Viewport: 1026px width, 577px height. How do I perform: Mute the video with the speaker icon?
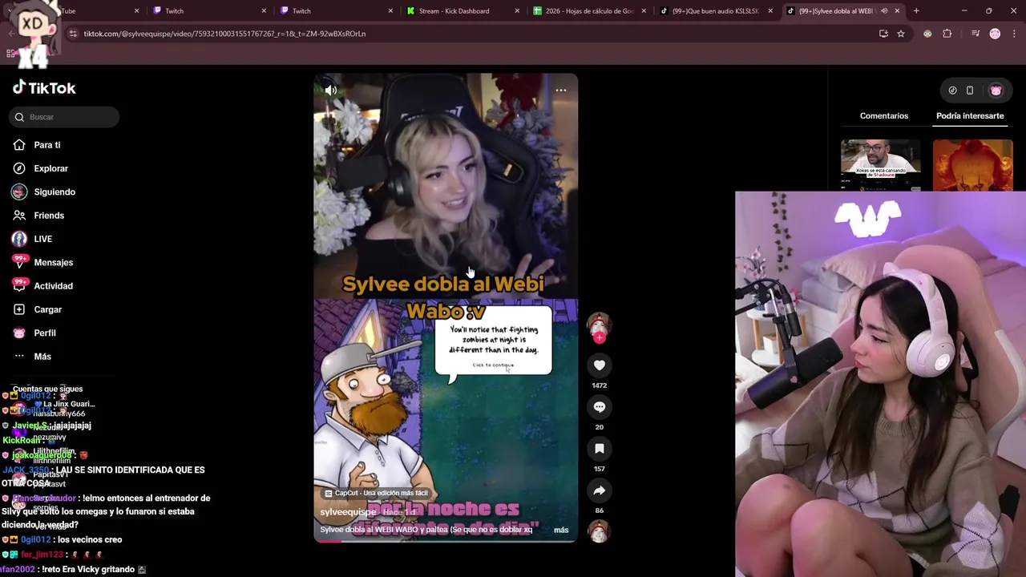pyautogui.click(x=331, y=91)
